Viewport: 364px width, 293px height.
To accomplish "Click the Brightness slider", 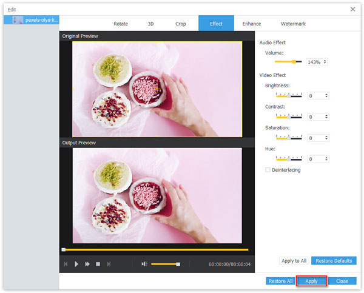I will [x=289, y=95].
